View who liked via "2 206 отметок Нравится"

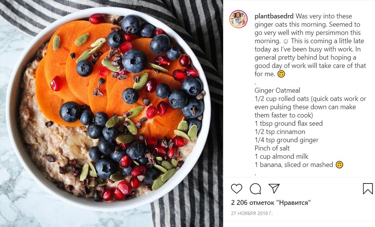271,203
